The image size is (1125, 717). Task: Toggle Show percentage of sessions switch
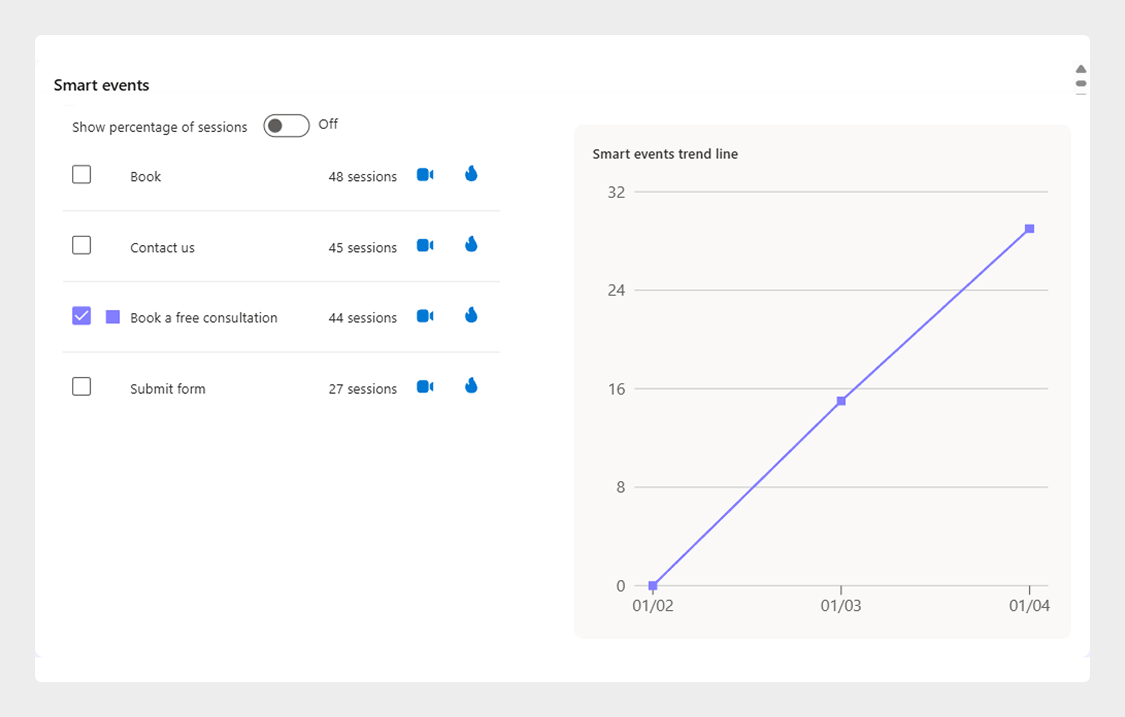pos(286,126)
